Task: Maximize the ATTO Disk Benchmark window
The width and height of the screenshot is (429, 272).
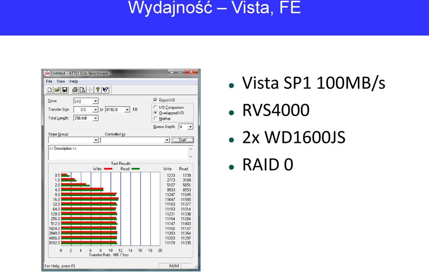Action: tap(180, 72)
